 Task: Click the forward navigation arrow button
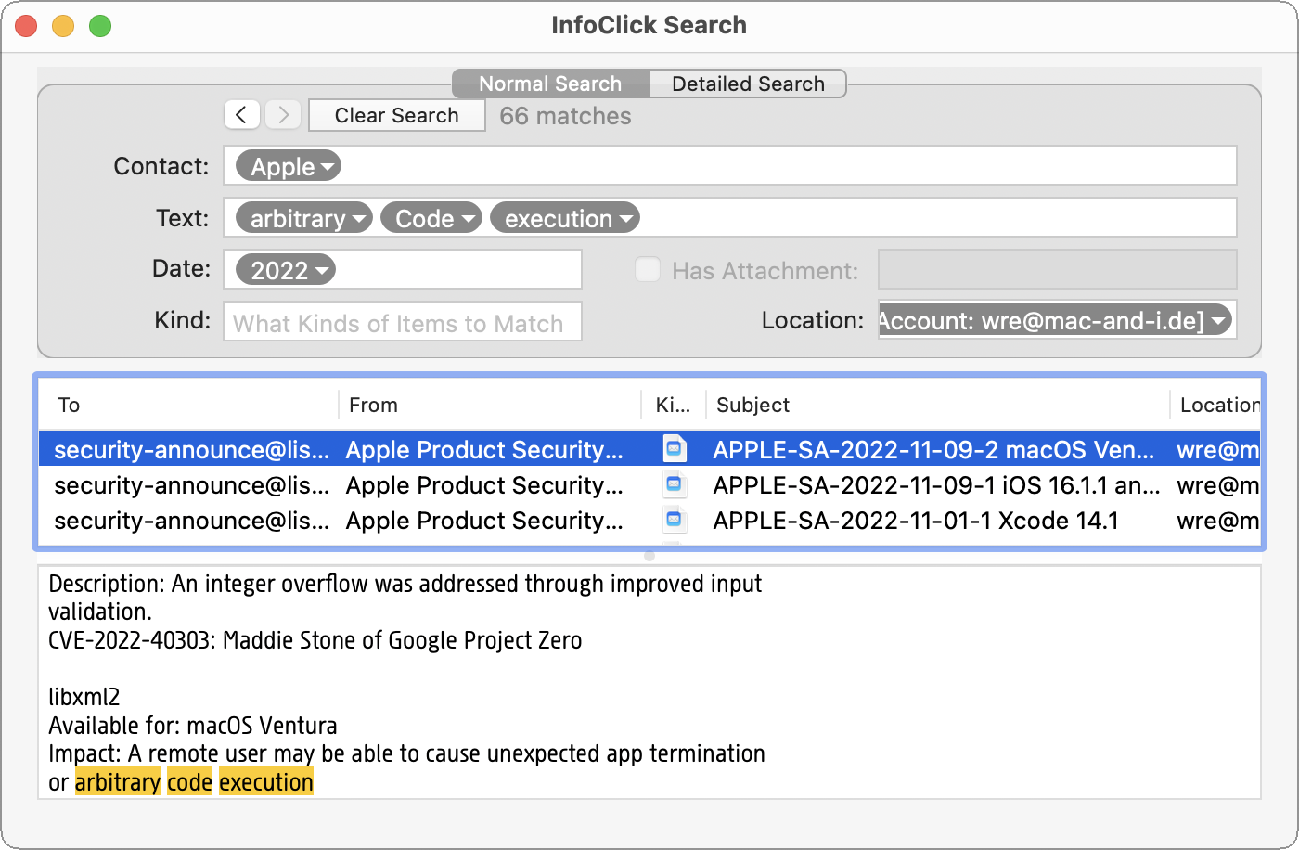pos(283,115)
